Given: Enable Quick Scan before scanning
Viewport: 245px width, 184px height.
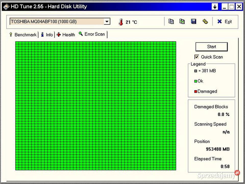Looking at the screenshot, I should point(197,57).
